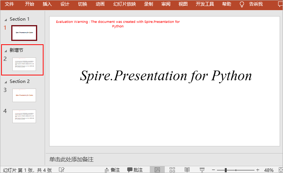
Task: Select the Section 1 header
Action: click(20, 19)
